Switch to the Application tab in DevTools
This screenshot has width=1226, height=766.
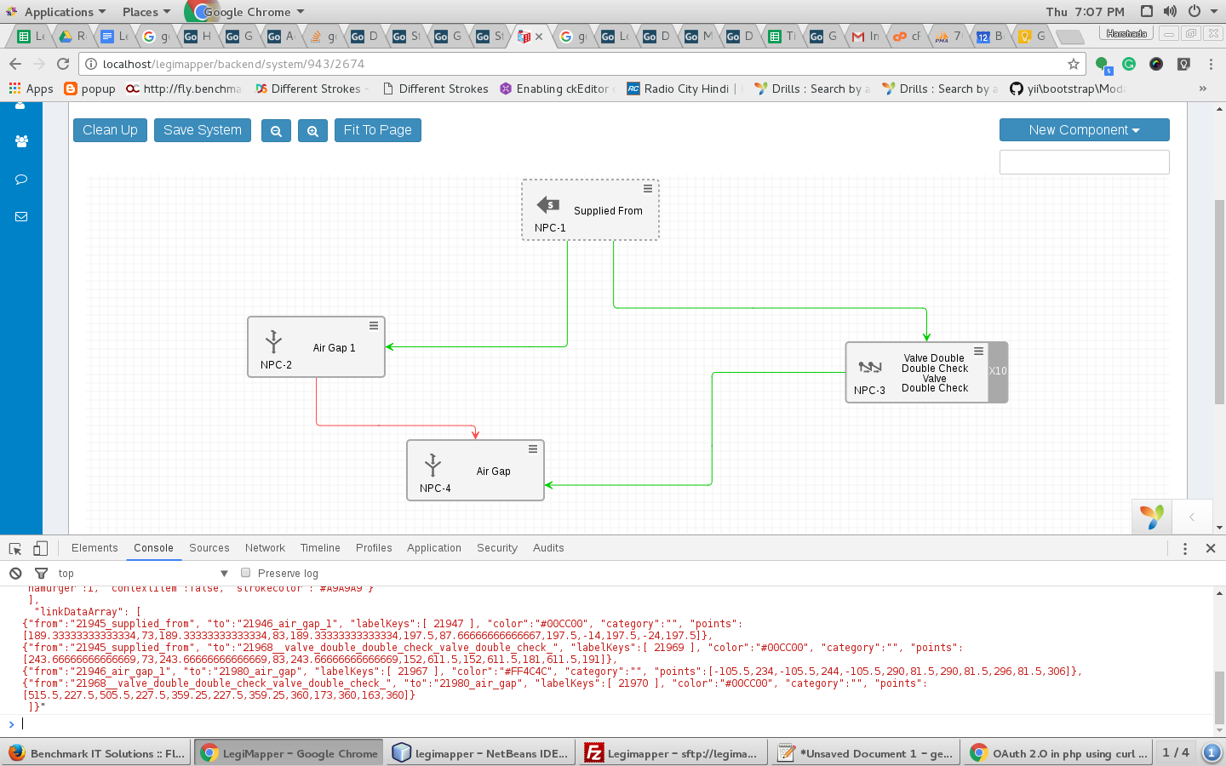tap(434, 548)
